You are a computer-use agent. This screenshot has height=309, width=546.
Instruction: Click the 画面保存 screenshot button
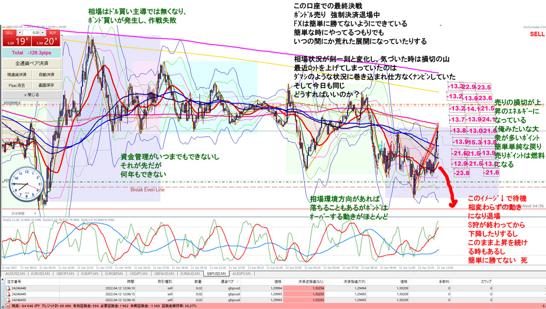point(46,85)
